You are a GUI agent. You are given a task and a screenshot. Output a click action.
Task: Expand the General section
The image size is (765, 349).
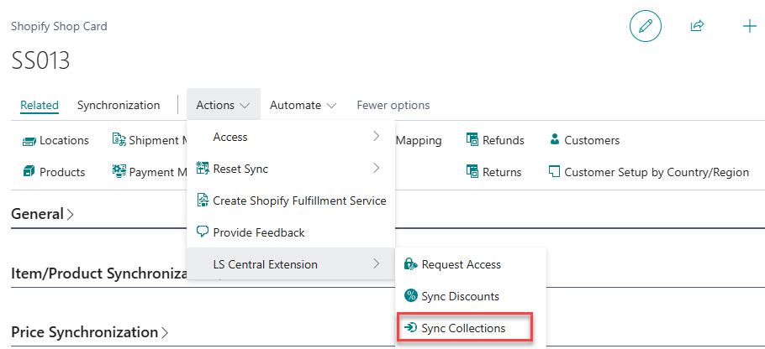pyautogui.click(x=42, y=214)
